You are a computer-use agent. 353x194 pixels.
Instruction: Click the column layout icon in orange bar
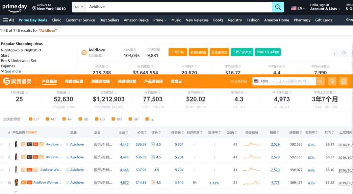pyautogui.click(x=344, y=81)
